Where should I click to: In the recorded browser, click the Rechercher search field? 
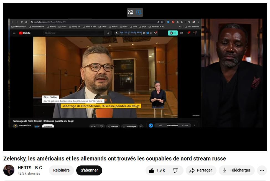coord(74,33)
